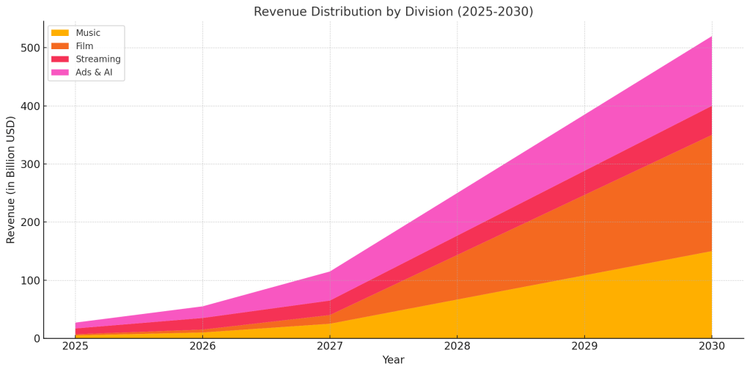Select the Film label in the legend
This screenshot has height=372, width=750.
tap(84, 46)
